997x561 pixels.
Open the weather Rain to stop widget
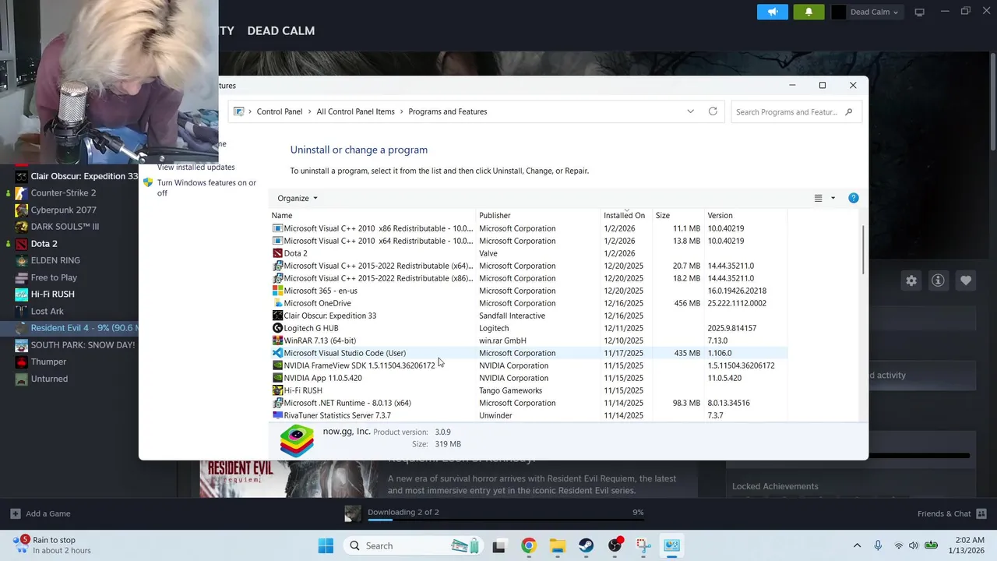click(x=53, y=545)
